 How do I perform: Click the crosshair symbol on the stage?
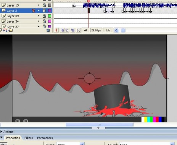(x=89, y=78)
